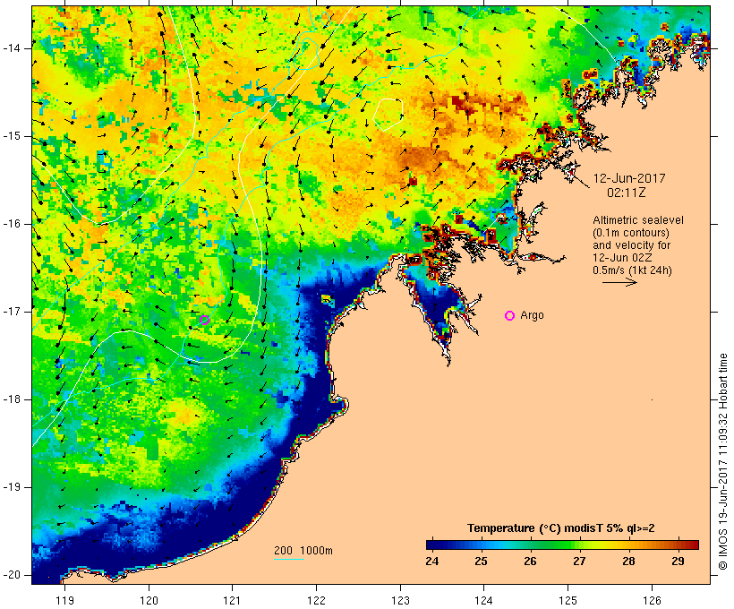This screenshot has width=734, height=609.
Task: Click the longitude axis label '124'
Action: [x=484, y=601]
